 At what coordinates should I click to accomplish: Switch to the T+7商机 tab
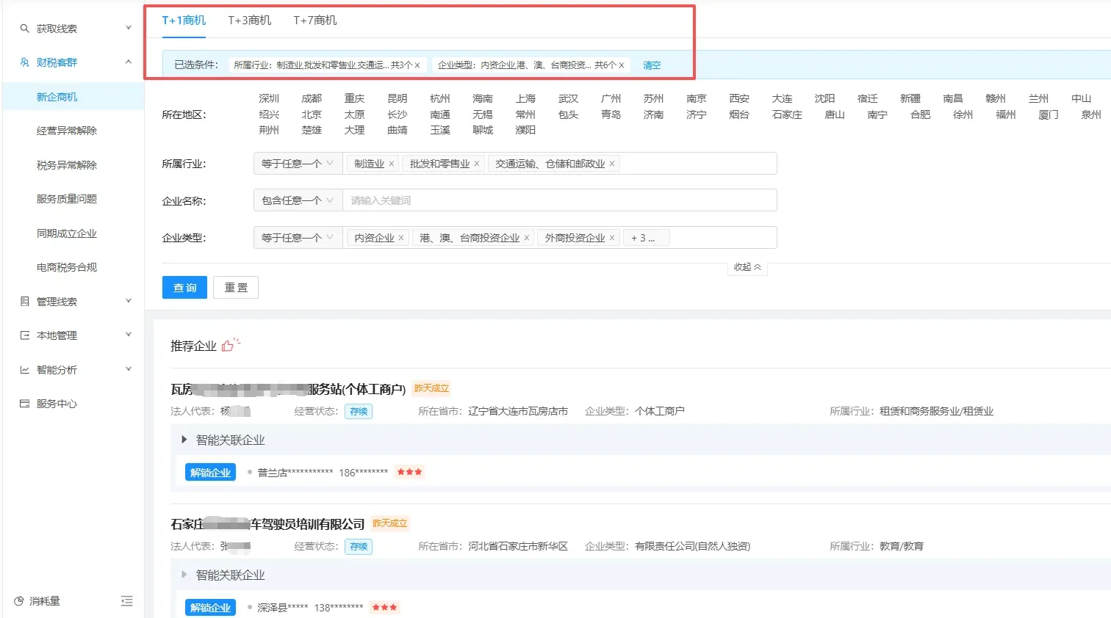[315, 21]
